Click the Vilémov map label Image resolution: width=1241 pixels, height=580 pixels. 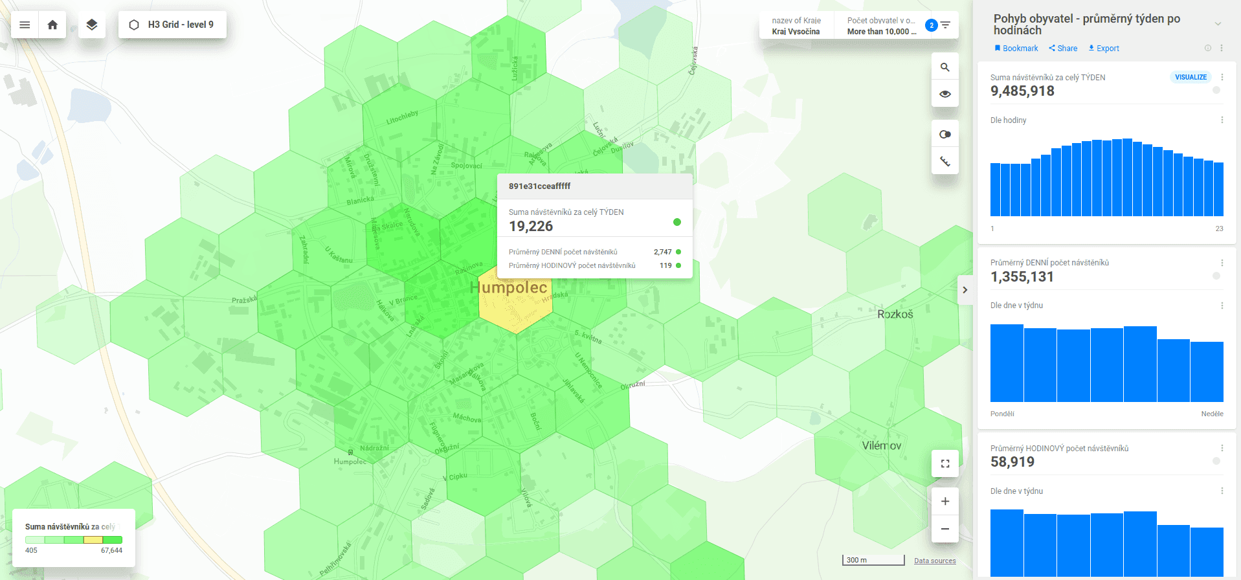point(881,445)
